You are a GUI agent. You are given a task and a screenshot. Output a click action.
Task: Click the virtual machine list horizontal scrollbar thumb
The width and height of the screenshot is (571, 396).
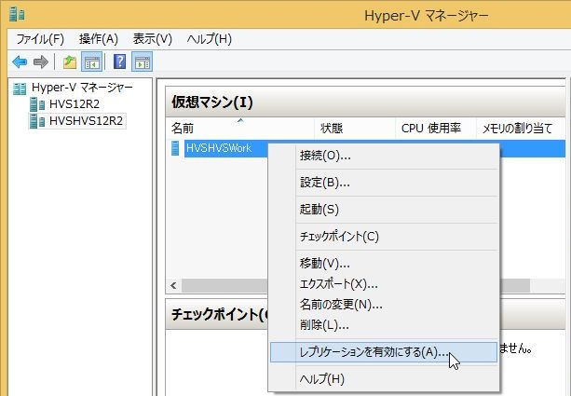(356, 286)
